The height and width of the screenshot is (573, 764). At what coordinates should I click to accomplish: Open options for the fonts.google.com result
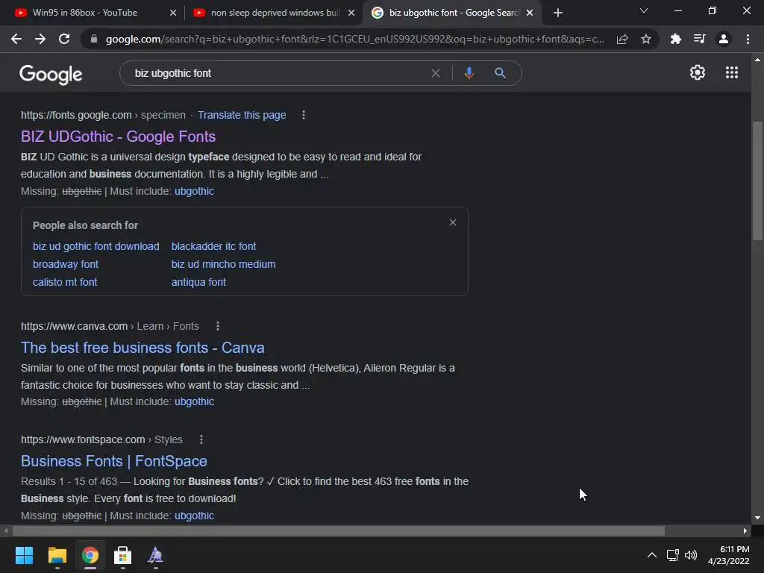point(304,115)
